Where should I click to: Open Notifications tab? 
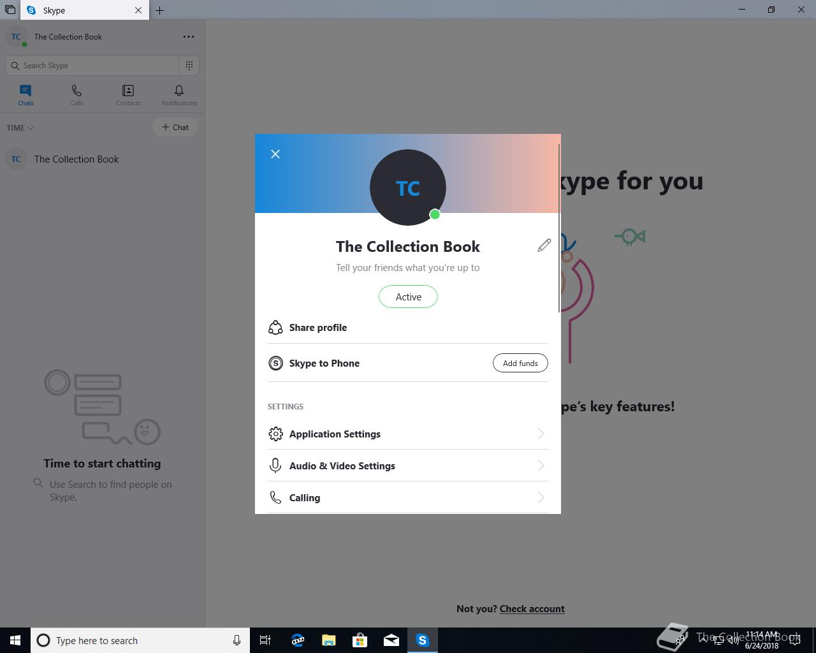pyautogui.click(x=179, y=95)
